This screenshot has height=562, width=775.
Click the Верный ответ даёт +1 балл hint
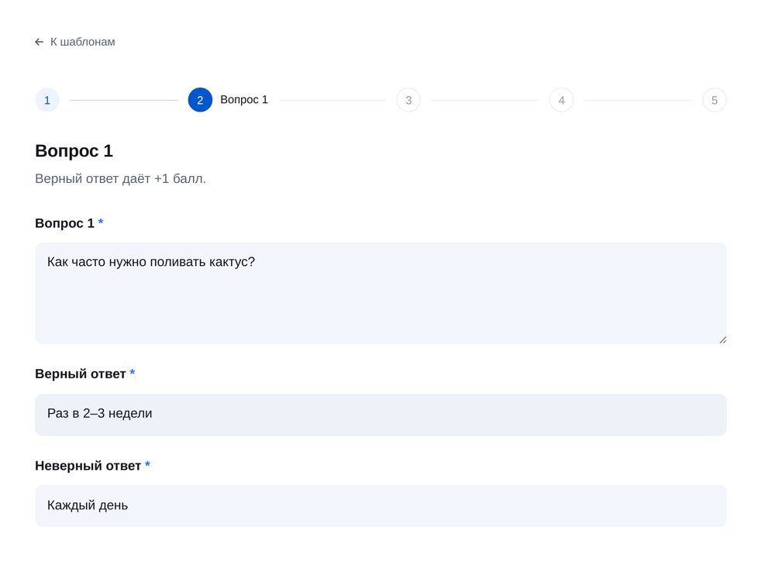[x=121, y=178]
